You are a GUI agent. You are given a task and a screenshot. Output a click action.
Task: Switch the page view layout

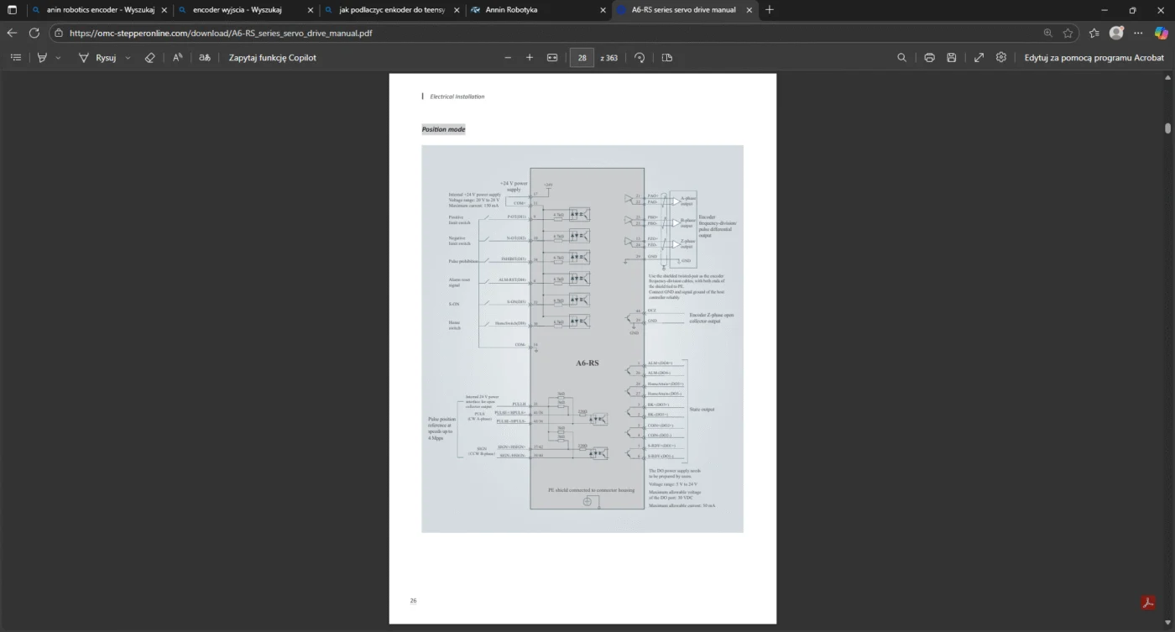667,58
